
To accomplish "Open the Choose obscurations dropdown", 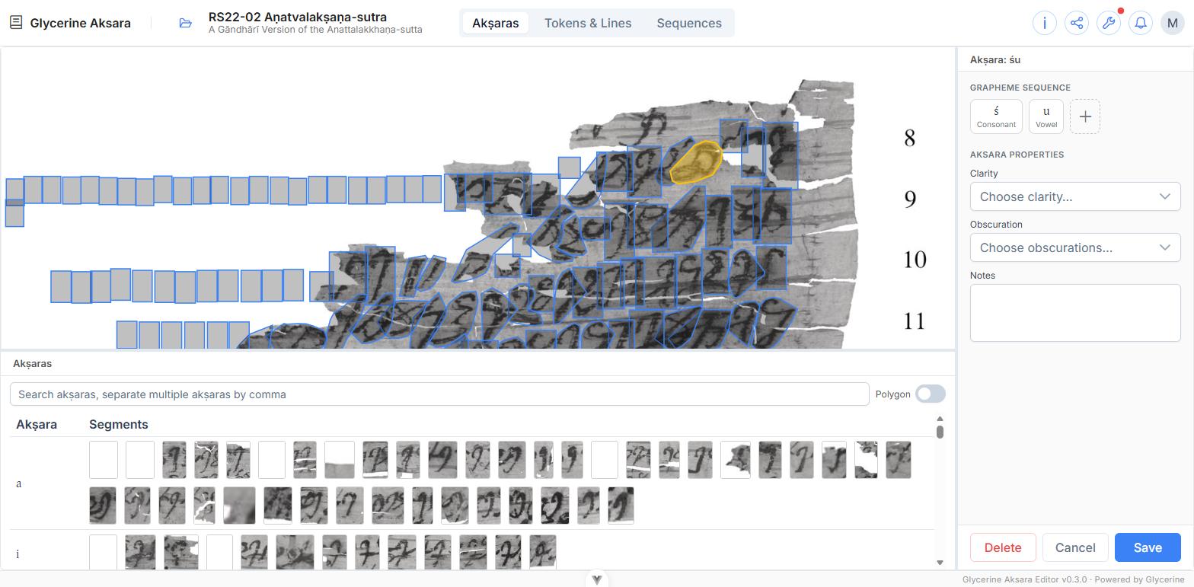I will [1075, 247].
